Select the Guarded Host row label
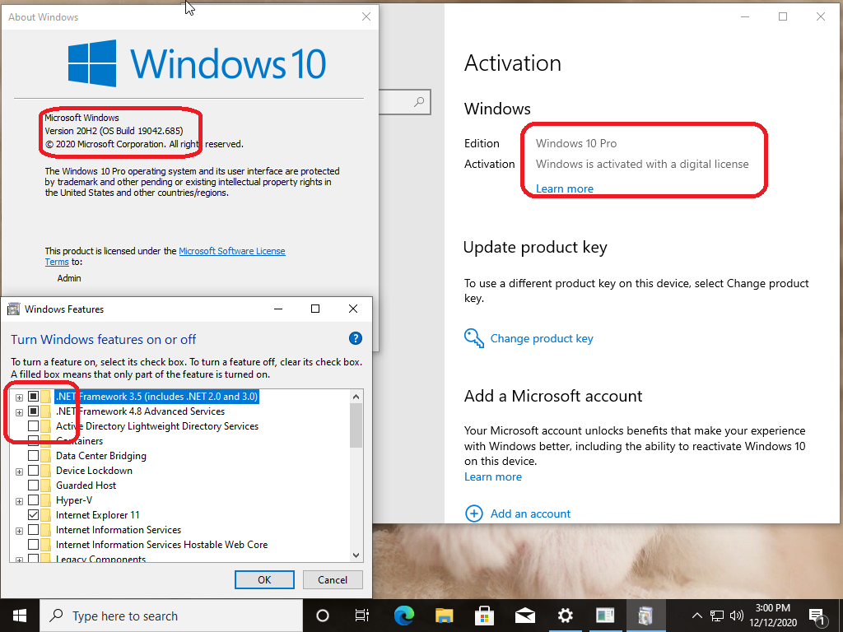The image size is (843, 632). pyautogui.click(x=86, y=486)
